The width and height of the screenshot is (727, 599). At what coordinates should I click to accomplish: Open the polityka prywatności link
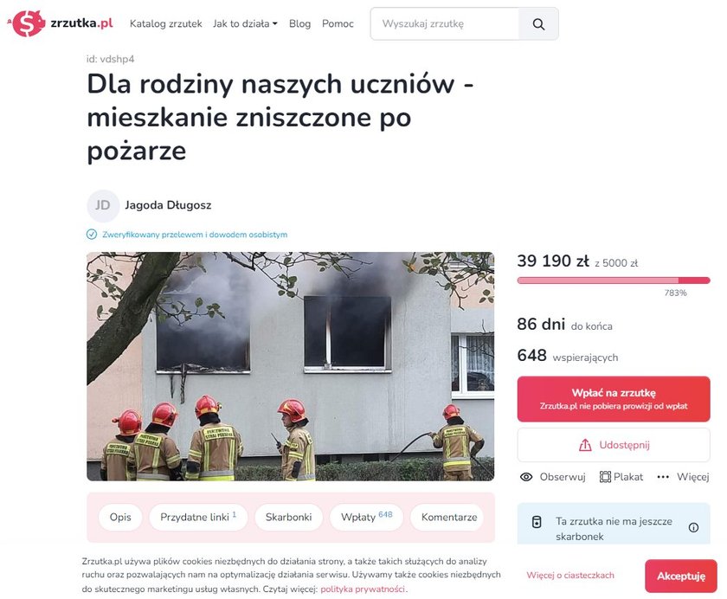[x=363, y=589]
